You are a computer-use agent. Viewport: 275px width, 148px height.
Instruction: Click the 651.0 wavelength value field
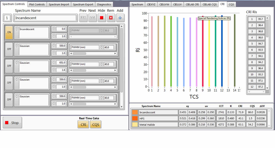pyautogui.click(x=61, y=62)
